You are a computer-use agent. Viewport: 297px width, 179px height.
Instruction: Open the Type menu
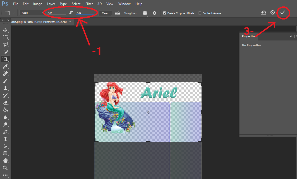click(x=63, y=4)
